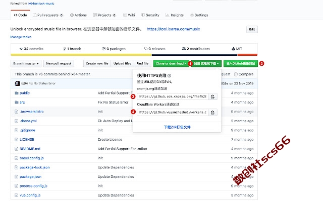
Task: Open the Code tab
Action: pos(20,15)
